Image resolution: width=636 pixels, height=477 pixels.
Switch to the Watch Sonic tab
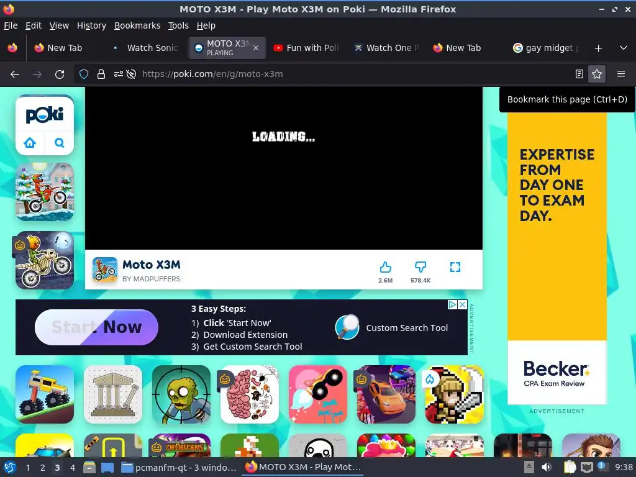click(x=147, y=48)
